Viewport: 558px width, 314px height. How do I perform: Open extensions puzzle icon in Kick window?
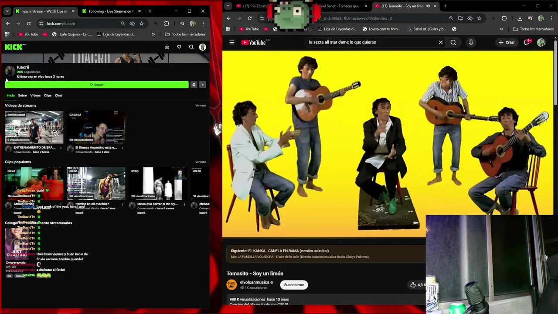(167, 24)
